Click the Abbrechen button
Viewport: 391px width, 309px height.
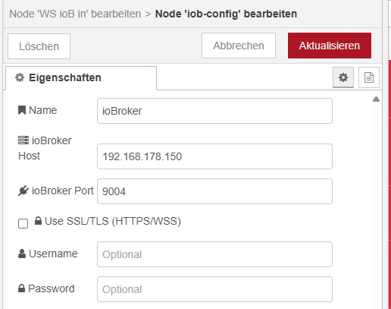point(239,46)
